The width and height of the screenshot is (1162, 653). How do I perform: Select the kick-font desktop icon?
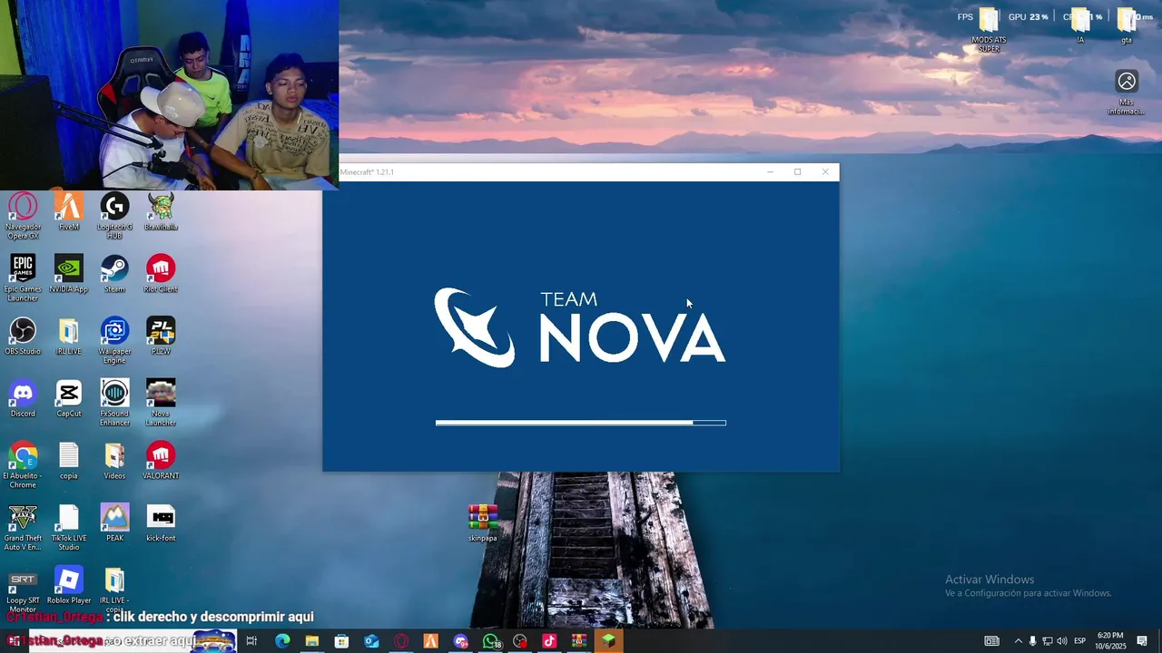coord(161,522)
